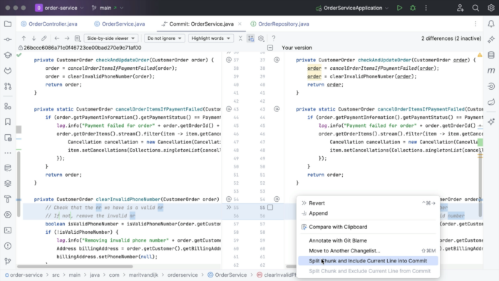Open the Highlight words dropdown

211,39
